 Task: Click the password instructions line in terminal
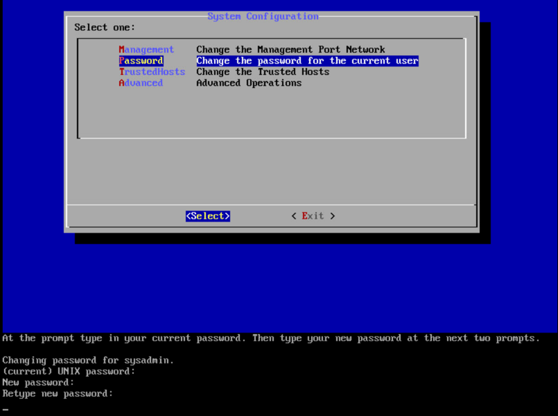click(271, 338)
